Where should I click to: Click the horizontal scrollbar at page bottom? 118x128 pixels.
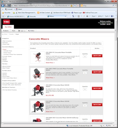tap(58, 123)
